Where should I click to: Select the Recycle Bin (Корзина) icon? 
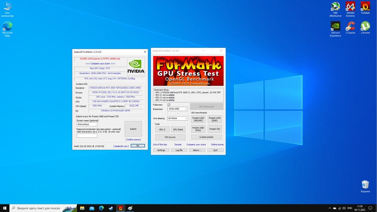365,186
